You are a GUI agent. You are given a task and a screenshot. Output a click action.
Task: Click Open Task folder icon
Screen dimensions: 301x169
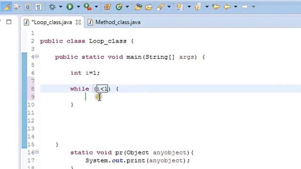coord(149,7)
